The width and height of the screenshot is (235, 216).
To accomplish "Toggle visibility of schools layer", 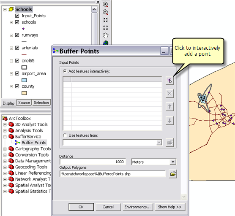I will [17, 22].
